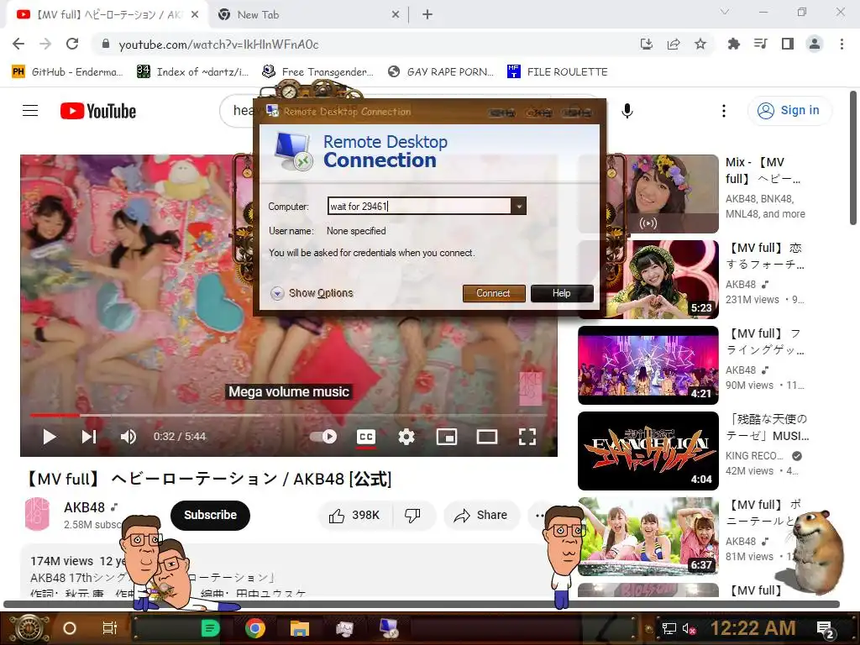
Task: Enter video fullscreen
Action: tap(527, 437)
